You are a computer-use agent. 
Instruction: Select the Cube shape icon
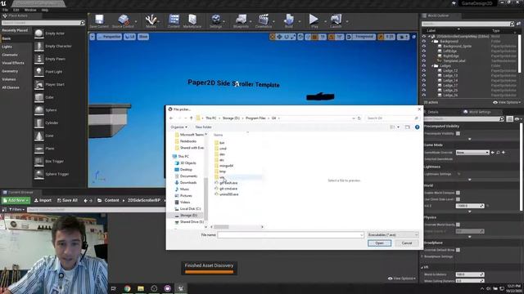39,97
